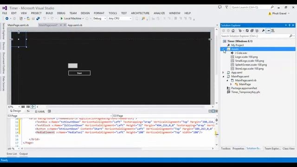Open the left Page element dropdown
Viewport: 297px width, 167px height.
(x=111, y=116)
